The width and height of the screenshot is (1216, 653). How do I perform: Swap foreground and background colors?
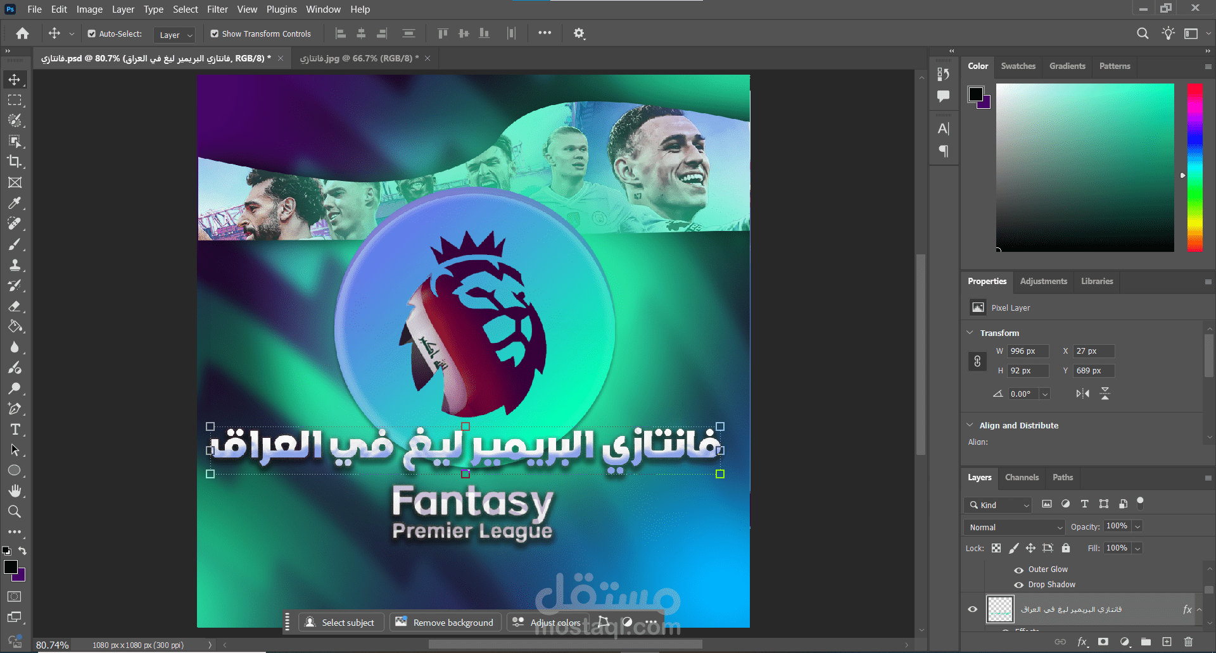click(x=22, y=551)
